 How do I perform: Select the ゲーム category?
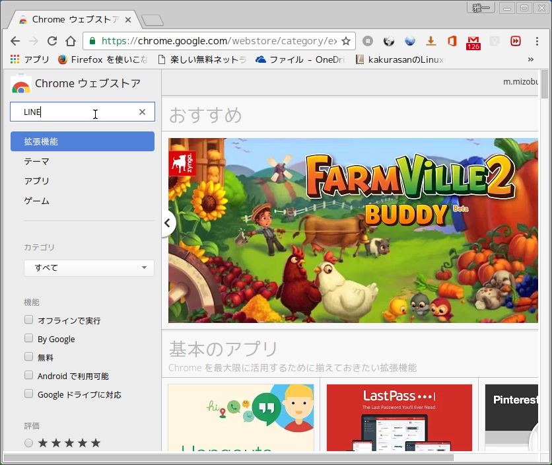(36, 201)
